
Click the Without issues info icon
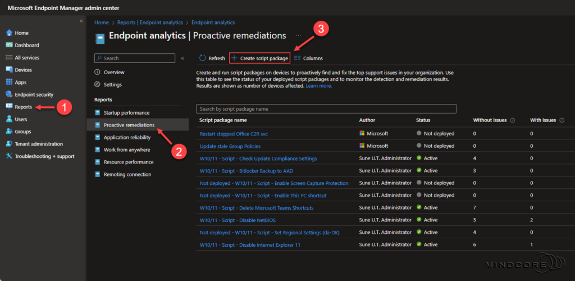(x=513, y=120)
